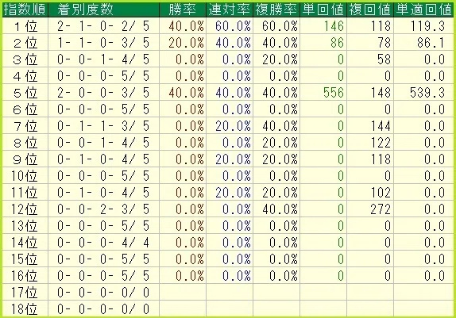Select the 2位 row label
The width and height of the screenshot is (456, 318).
pos(25,43)
